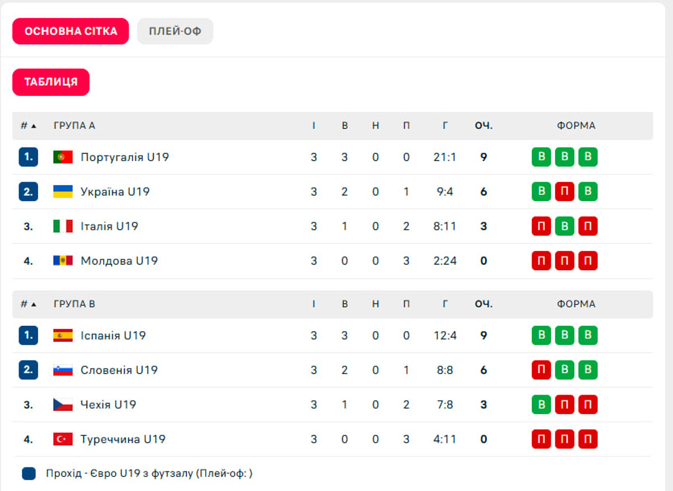
Task: Click the Moldova U19 flag icon
Action: click(63, 261)
